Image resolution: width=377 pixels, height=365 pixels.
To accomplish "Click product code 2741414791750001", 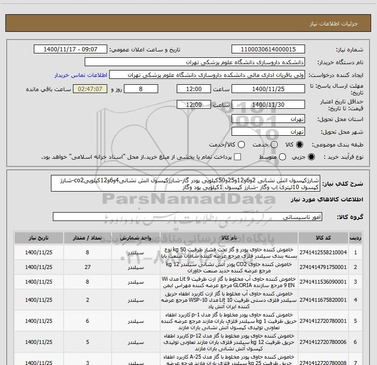I will [x=323, y=267].
